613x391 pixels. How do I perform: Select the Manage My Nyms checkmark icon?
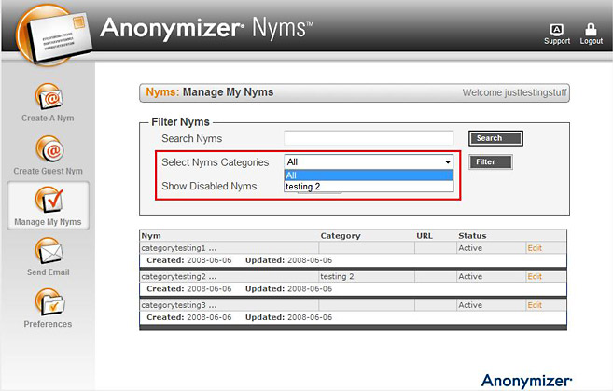(48, 200)
